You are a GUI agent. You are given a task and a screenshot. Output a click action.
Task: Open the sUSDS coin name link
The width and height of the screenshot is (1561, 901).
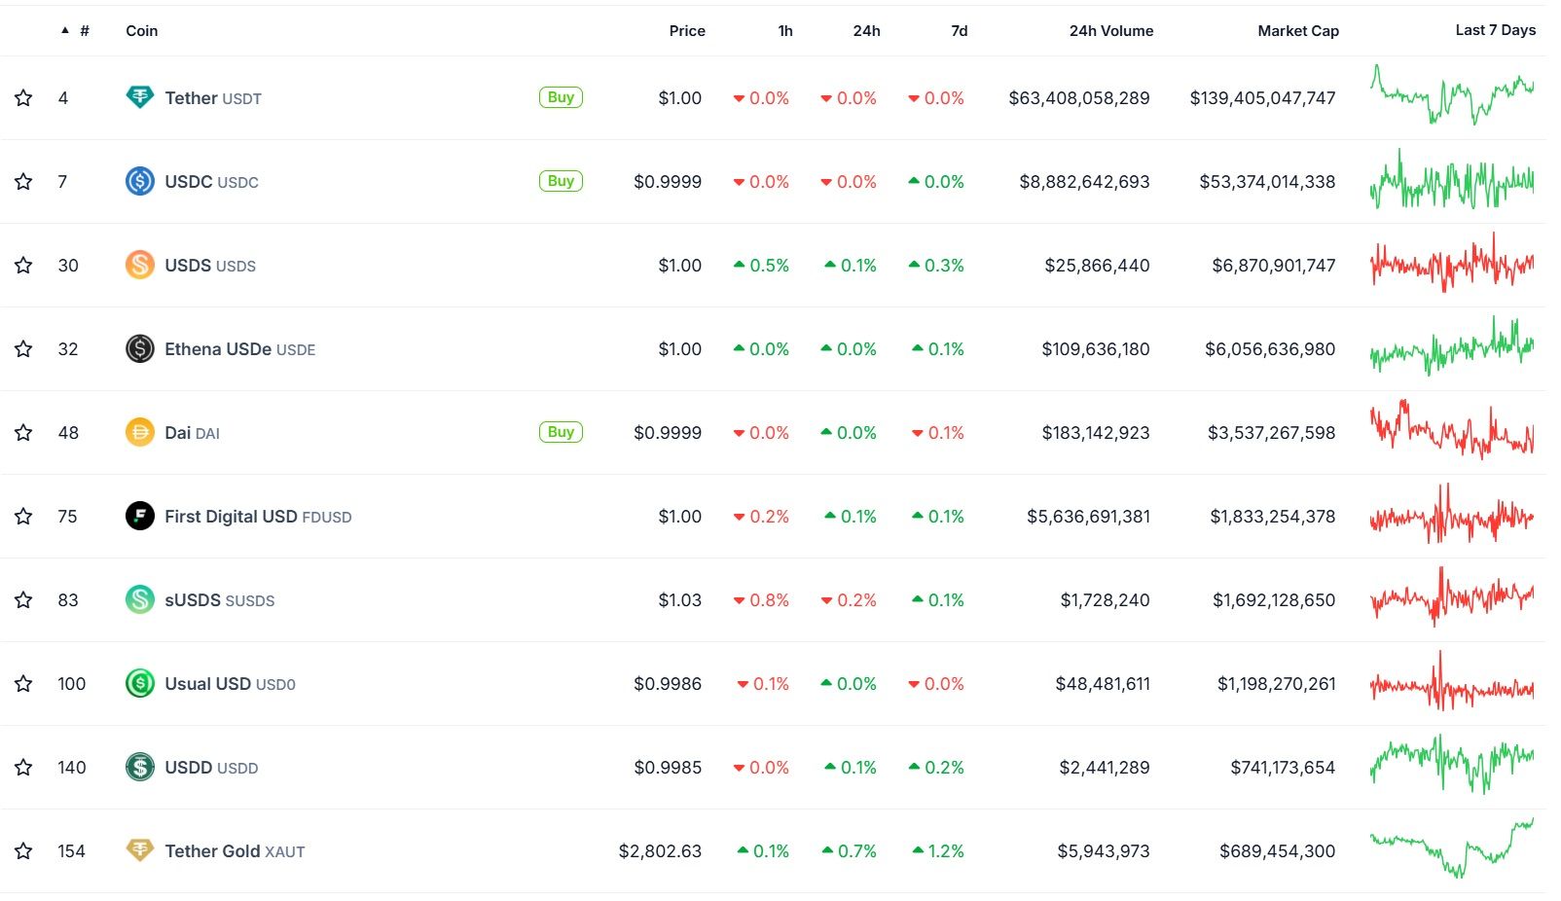click(220, 599)
